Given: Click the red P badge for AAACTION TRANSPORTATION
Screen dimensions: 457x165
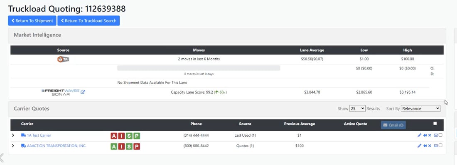Looking at the screenshot, I should pos(137,146).
